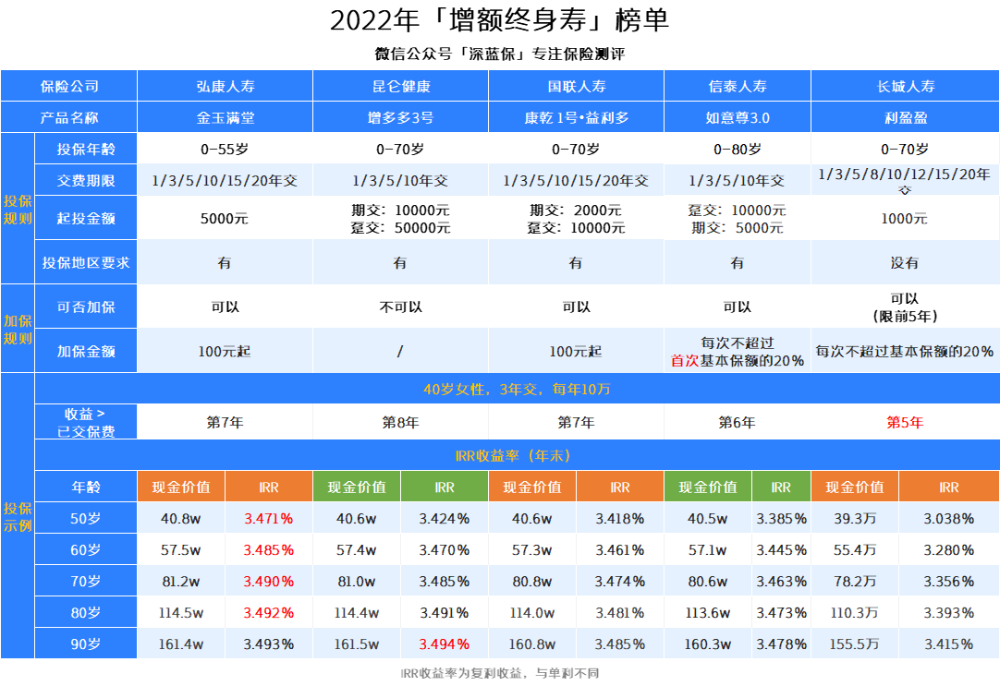Click the 投保年龄 row label
Screen dimensions: 1000x686
(85, 150)
